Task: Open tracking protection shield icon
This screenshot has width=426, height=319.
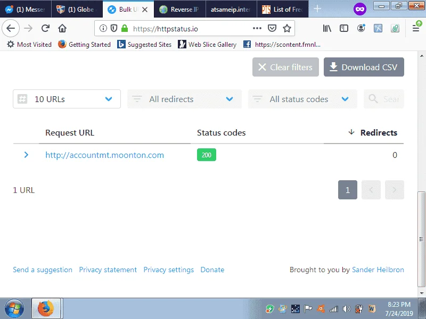Action: click(114, 28)
